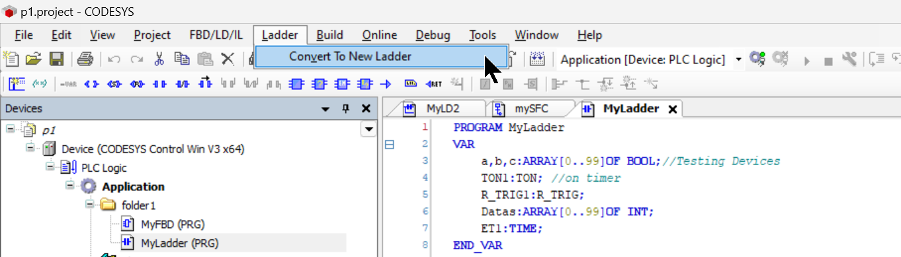Viewport: 901px width, 257px height.
Task: Undo last action
Action: (114, 59)
